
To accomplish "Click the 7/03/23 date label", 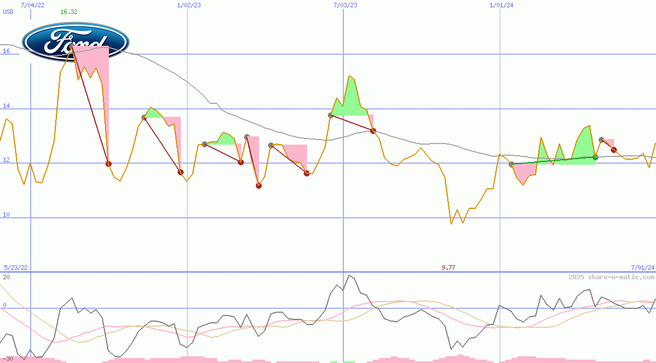I will point(346,5).
